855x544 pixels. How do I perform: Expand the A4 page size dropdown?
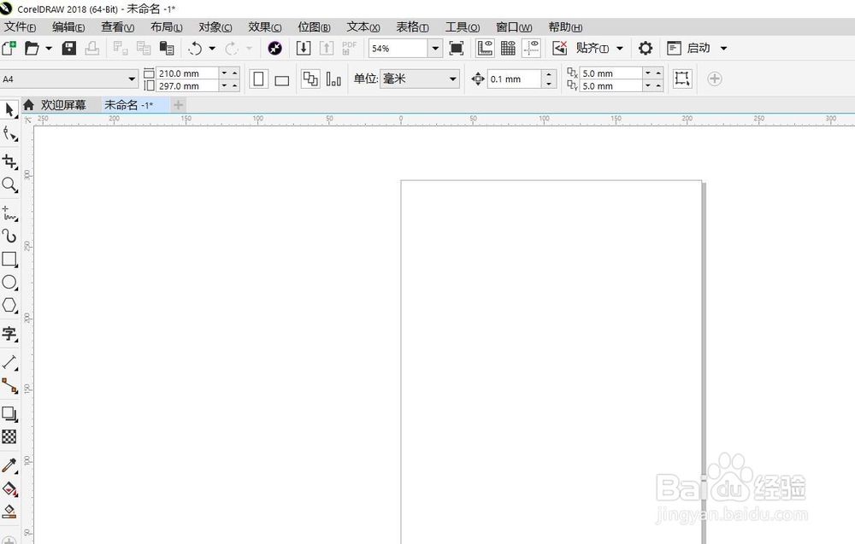click(x=132, y=79)
